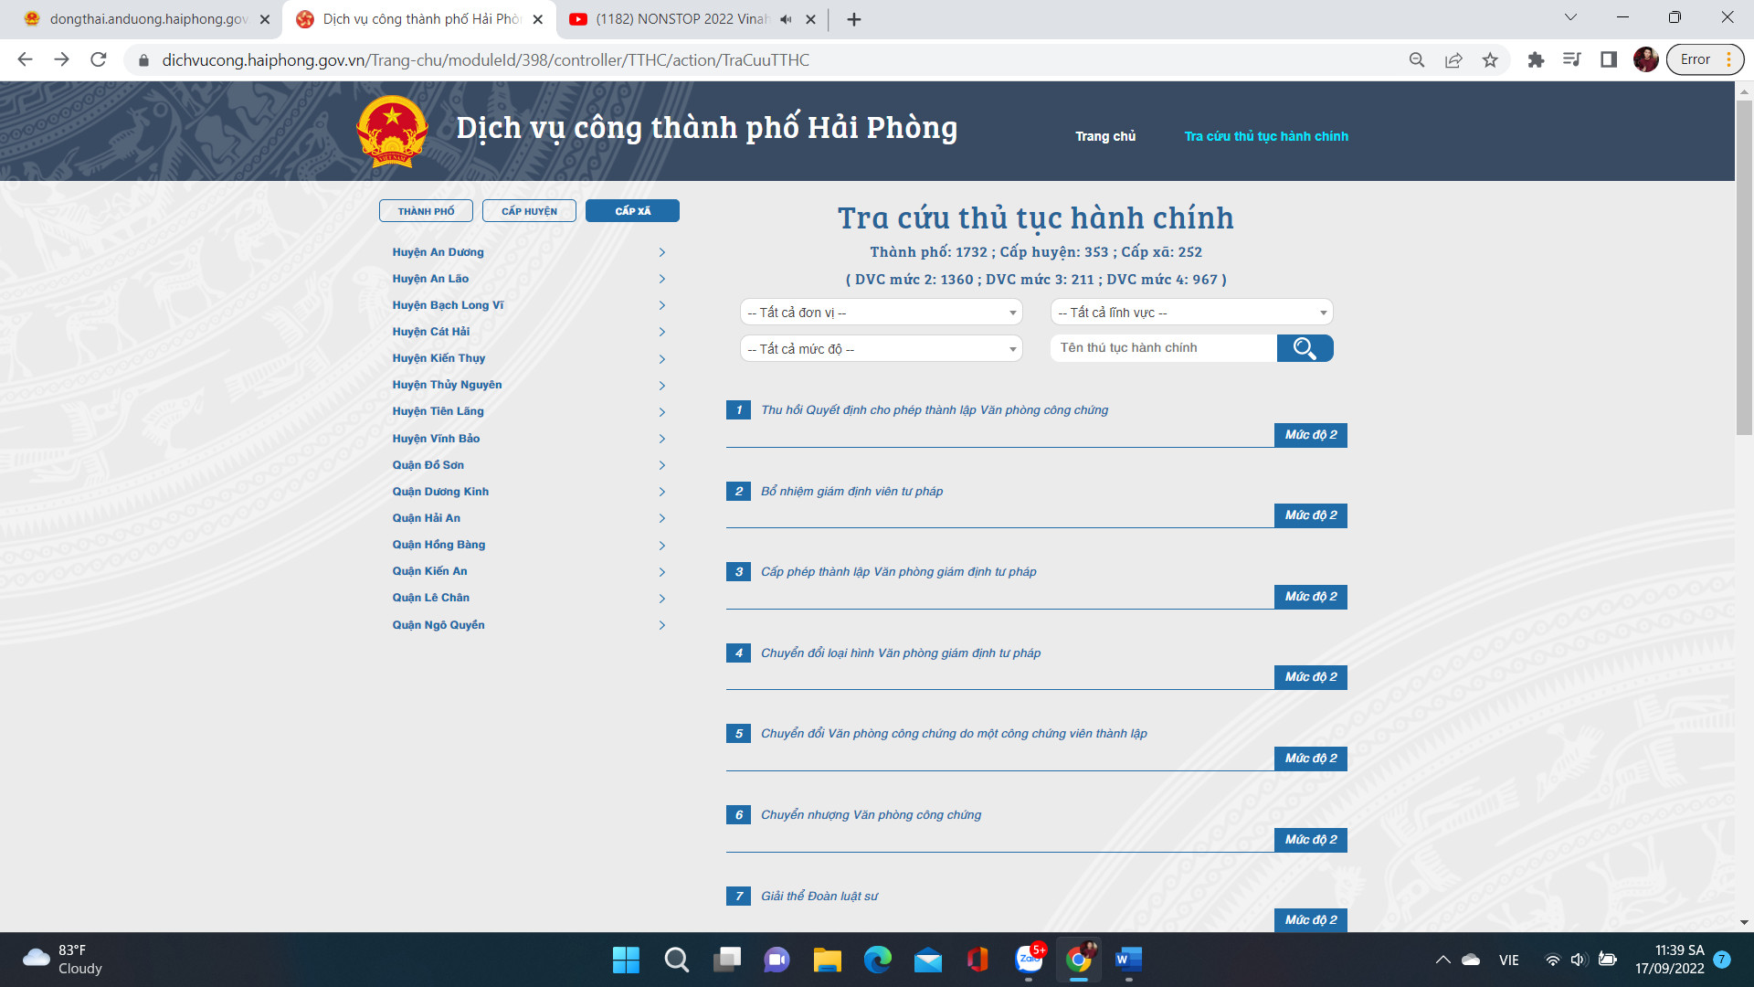The image size is (1754, 987).
Task: Go to Trang chủ menu link
Action: pyautogui.click(x=1105, y=136)
